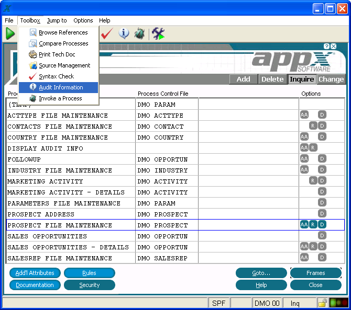Image resolution: width=351 pixels, height=310 pixels.
Task: Switch to Inquire mode
Action: point(302,79)
